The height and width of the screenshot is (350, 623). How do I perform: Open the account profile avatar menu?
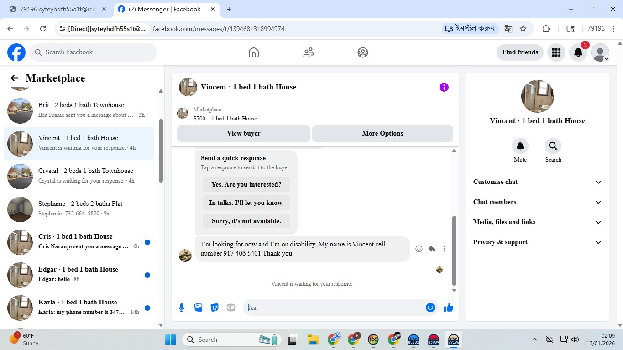600,52
